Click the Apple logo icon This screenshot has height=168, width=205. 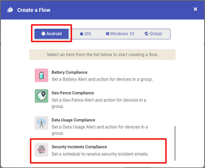coord(82,34)
